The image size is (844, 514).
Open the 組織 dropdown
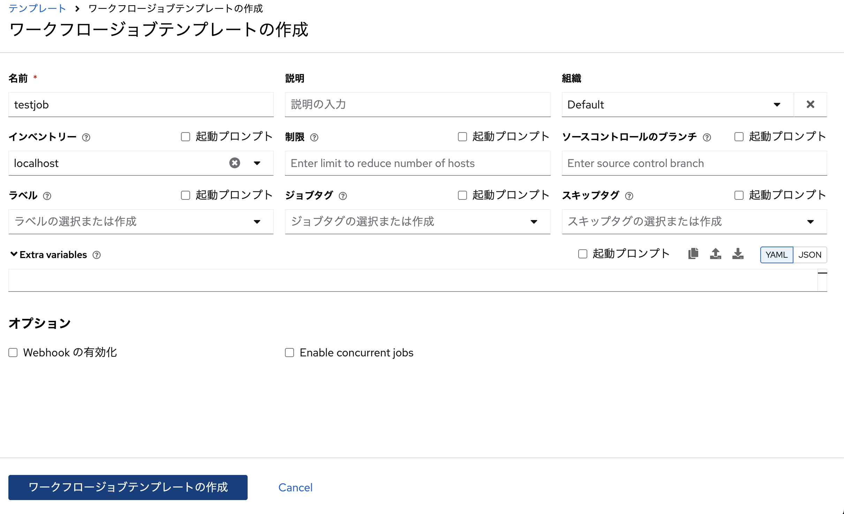coord(777,104)
